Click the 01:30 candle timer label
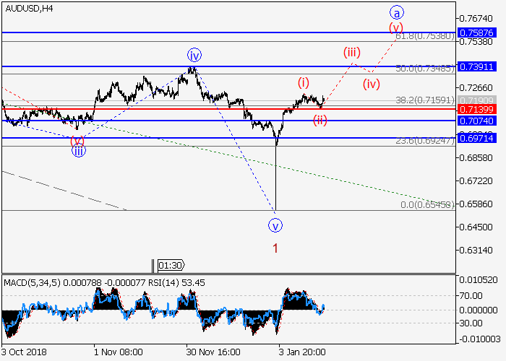This screenshot has width=506, height=361. click(x=171, y=265)
